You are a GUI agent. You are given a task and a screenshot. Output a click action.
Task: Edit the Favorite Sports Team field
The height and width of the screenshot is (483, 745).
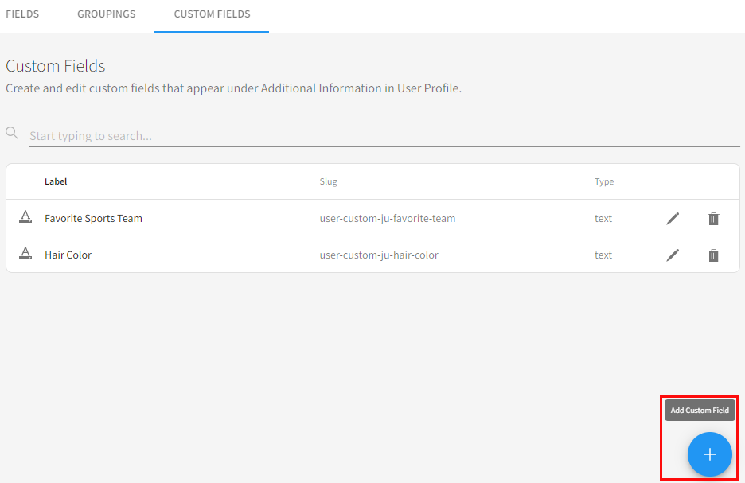pyautogui.click(x=673, y=219)
